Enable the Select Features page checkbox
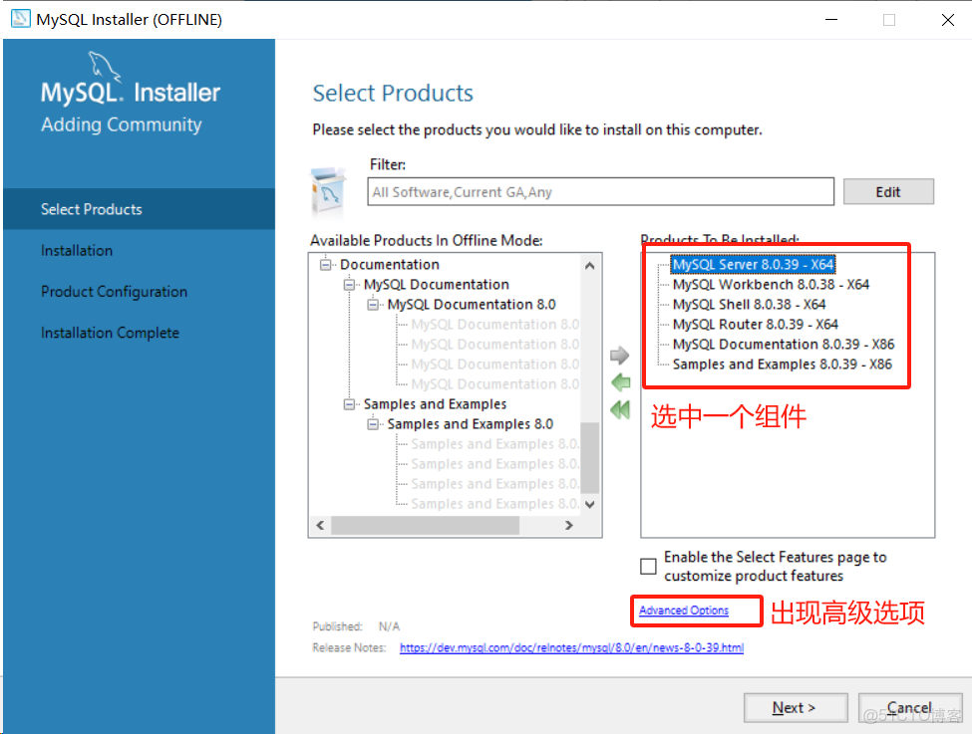The width and height of the screenshot is (972, 734). pos(648,566)
